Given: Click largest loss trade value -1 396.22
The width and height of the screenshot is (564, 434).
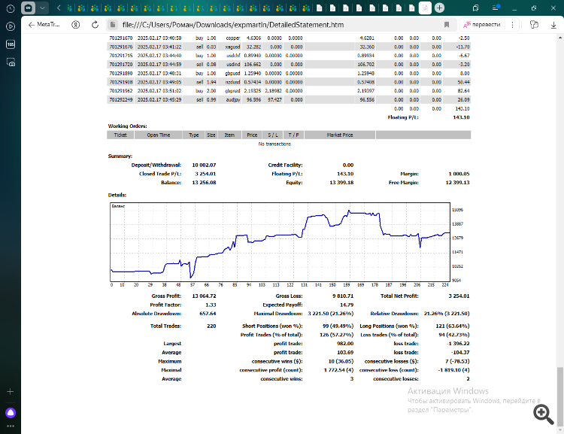Looking at the screenshot, I should pyautogui.click(x=458, y=344).
